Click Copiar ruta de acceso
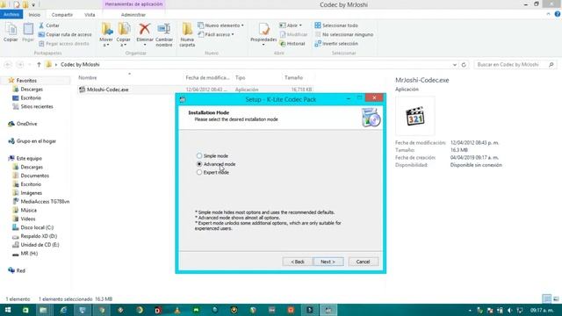This screenshot has width=562, height=316. tap(65, 34)
